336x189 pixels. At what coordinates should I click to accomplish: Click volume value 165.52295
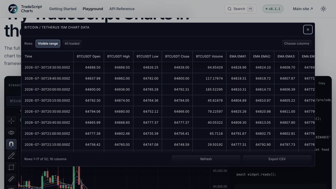pyautogui.click(x=209, y=90)
